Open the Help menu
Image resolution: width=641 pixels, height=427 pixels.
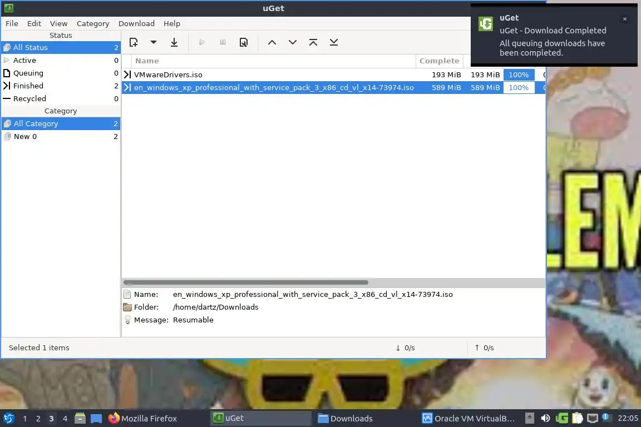[172, 23]
